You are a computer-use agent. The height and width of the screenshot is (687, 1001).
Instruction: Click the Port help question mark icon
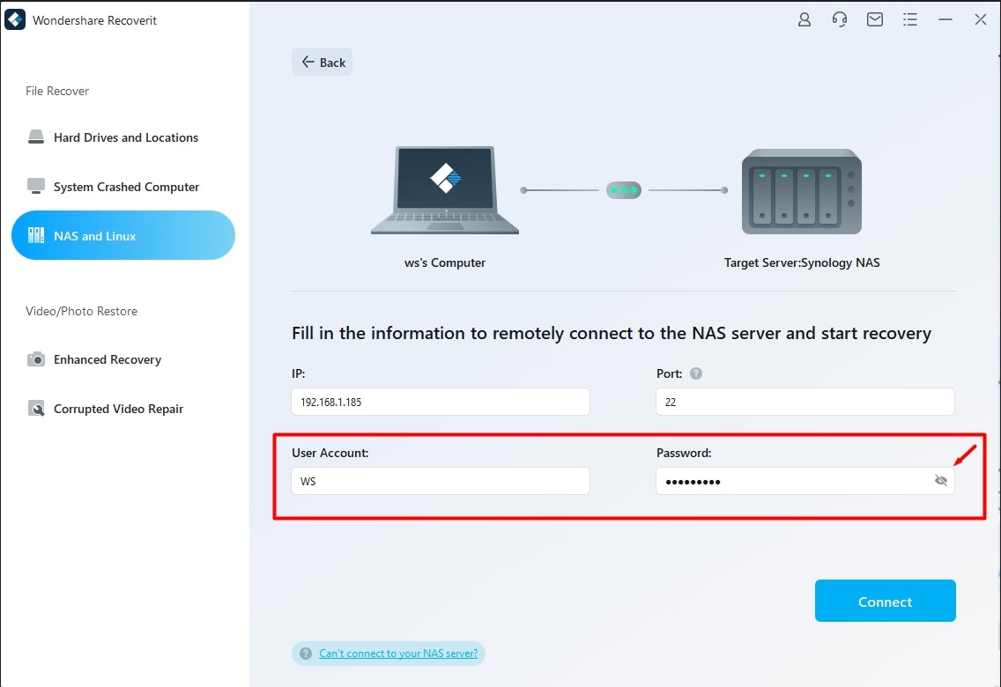(696, 373)
